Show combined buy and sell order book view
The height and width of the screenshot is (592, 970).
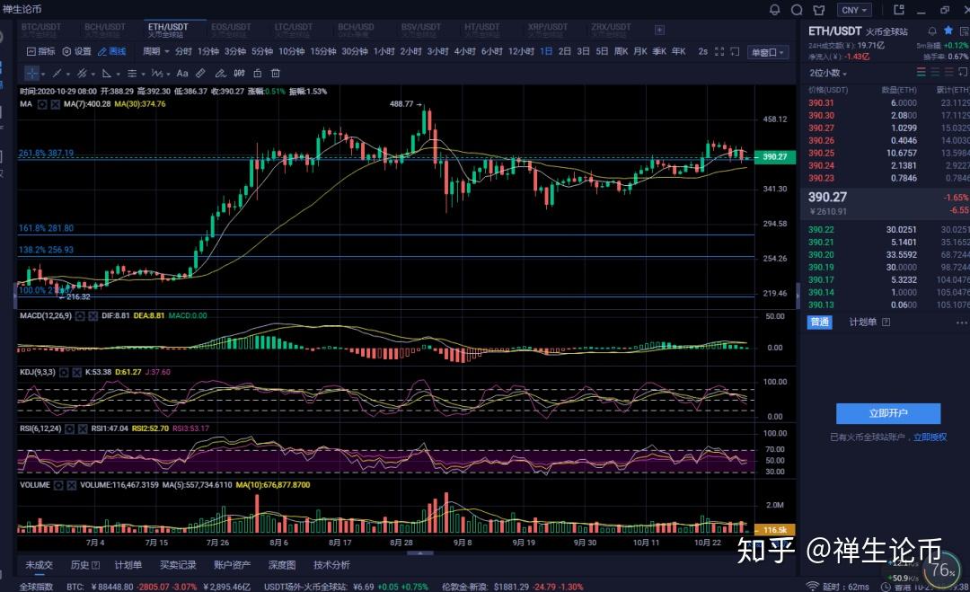point(921,73)
